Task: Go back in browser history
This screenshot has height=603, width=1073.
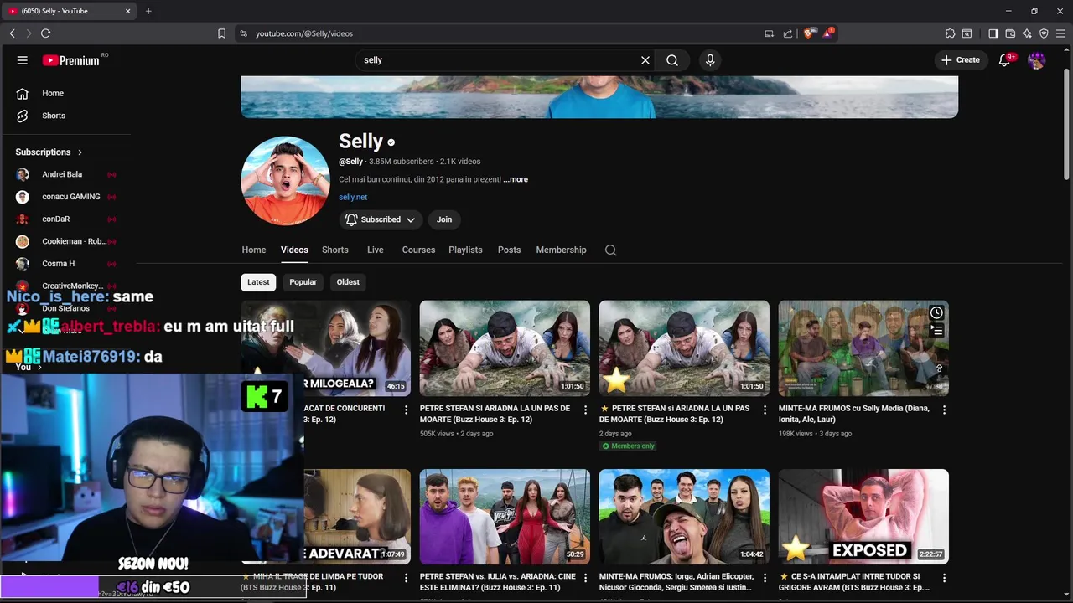Action: click(12, 33)
